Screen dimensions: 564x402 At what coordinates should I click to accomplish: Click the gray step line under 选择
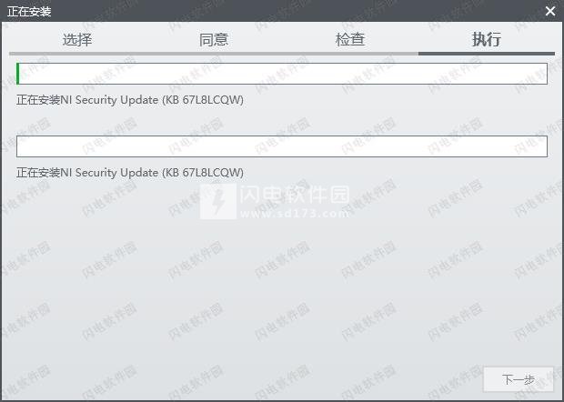77,54
